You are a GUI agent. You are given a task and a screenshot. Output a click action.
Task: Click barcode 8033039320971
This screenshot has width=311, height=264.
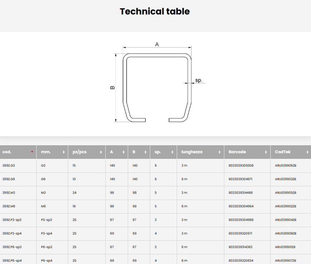[x=241, y=233]
